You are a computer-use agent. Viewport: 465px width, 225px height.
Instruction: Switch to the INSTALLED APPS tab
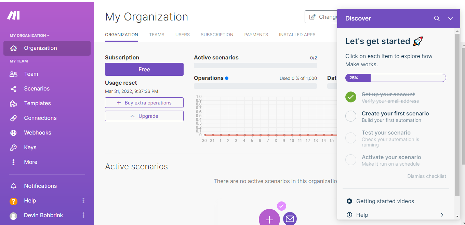(297, 35)
